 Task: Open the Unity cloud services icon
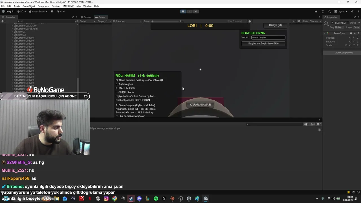[x=316, y=12]
